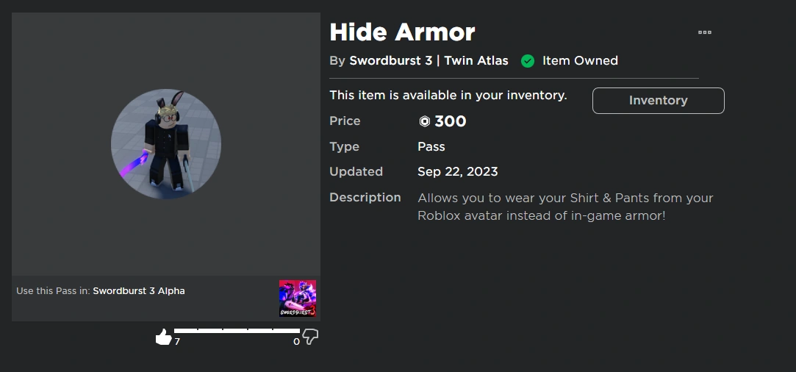Image resolution: width=796 pixels, height=372 pixels.
Task: Click the green Item Owned checkmark icon
Action: 527,61
